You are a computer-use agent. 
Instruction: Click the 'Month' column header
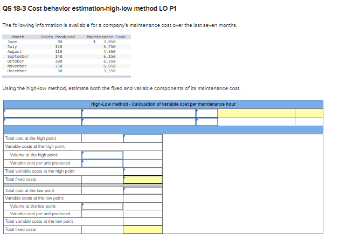(x=18, y=37)
